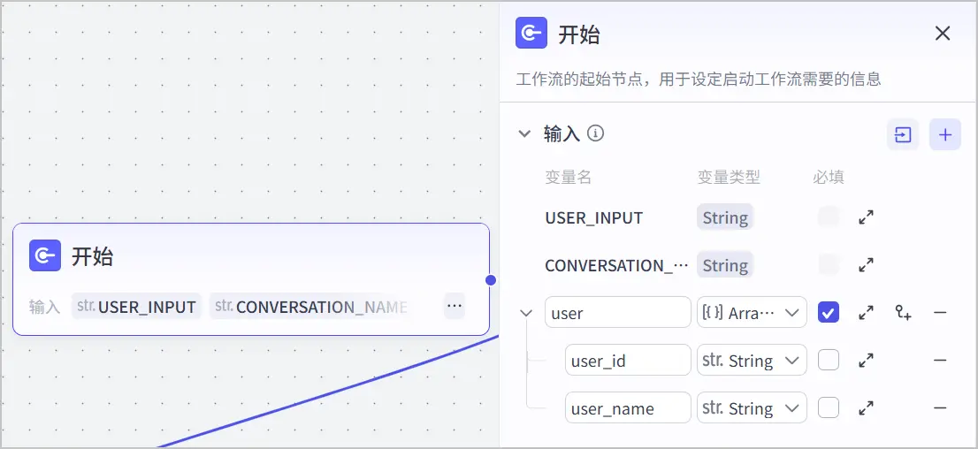
Task: Add a new input variable with plus button
Action: (945, 134)
